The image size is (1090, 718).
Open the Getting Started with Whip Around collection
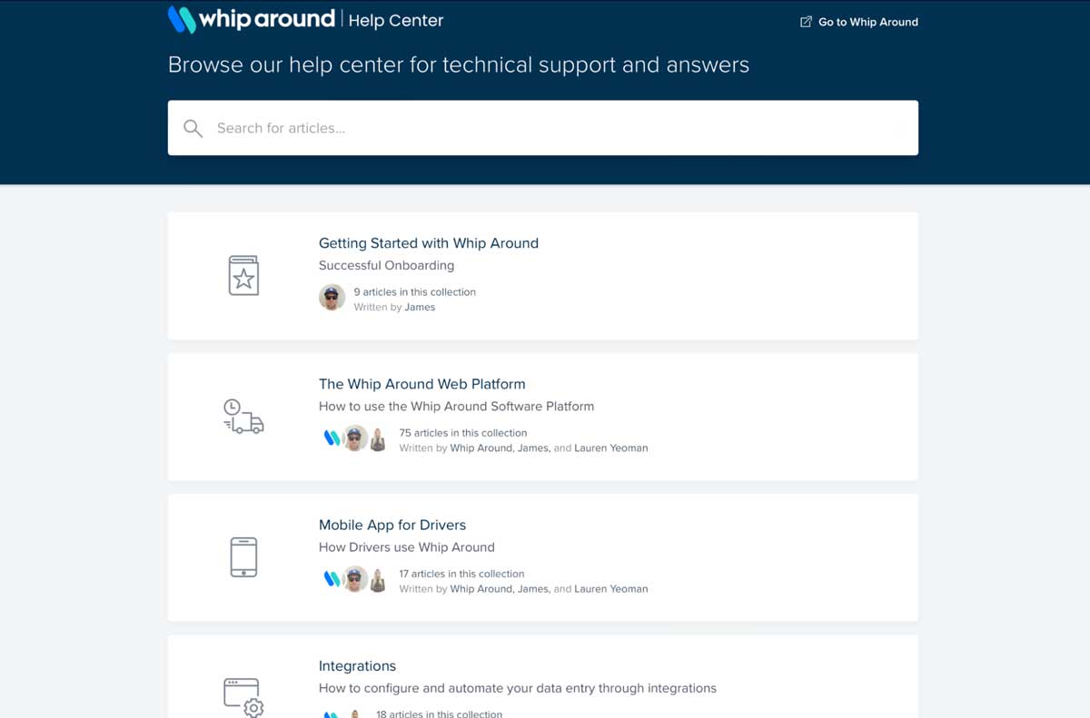(429, 243)
